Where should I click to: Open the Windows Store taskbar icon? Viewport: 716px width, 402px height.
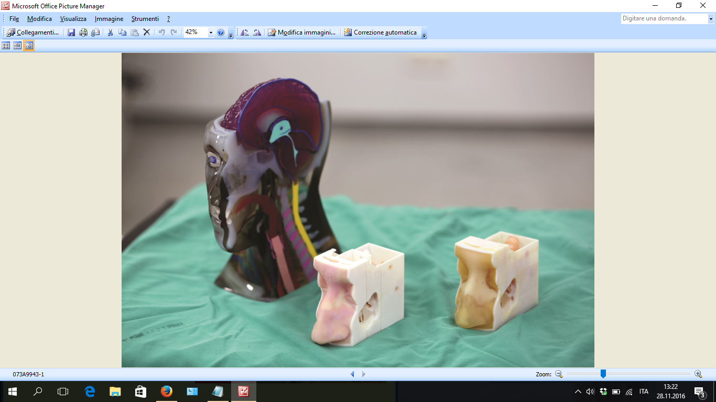click(x=141, y=392)
